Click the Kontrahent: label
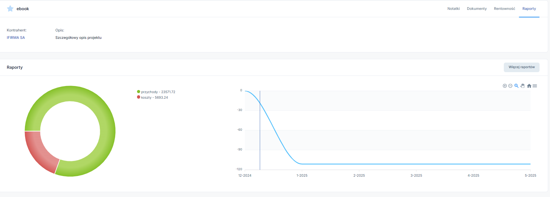 coord(17,30)
